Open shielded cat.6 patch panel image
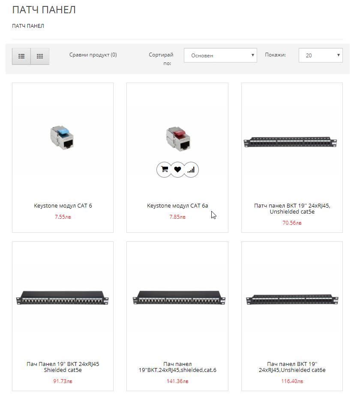 tap(179, 298)
